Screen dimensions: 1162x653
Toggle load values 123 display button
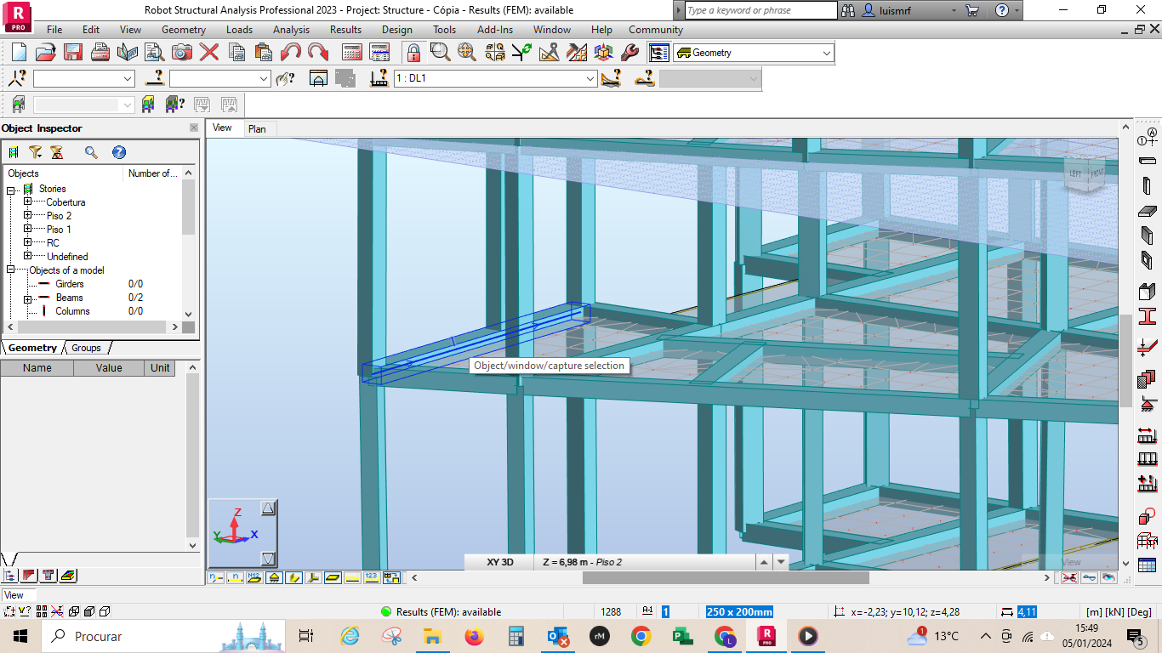pyautogui.click(x=372, y=577)
